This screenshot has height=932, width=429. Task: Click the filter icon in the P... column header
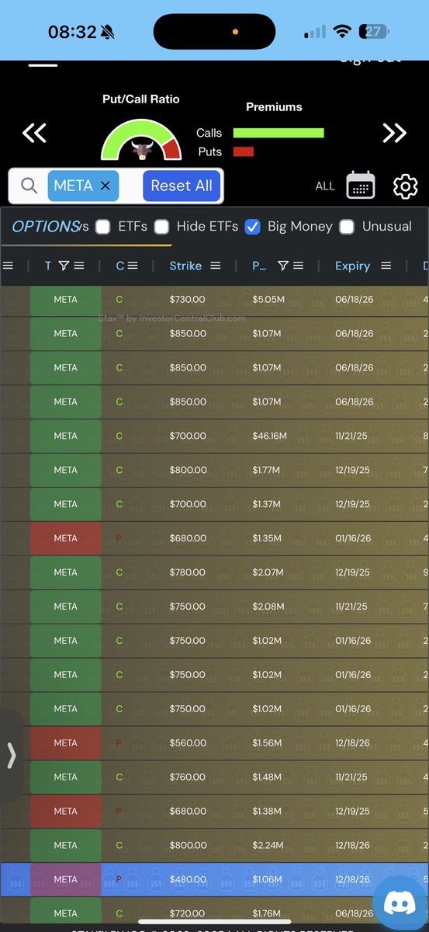pos(283,266)
